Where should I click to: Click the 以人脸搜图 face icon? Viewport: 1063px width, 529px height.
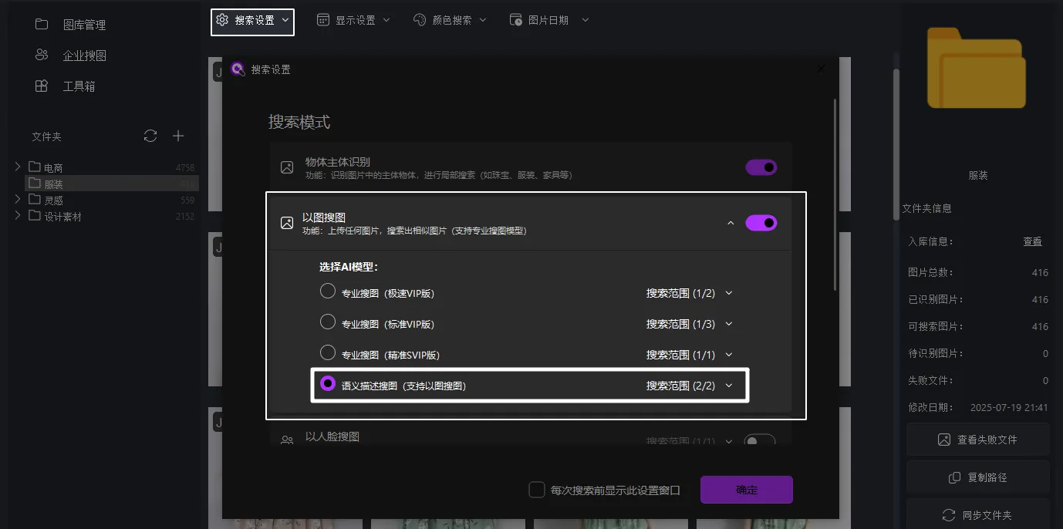pyautogui.click(x=287, y=440)
